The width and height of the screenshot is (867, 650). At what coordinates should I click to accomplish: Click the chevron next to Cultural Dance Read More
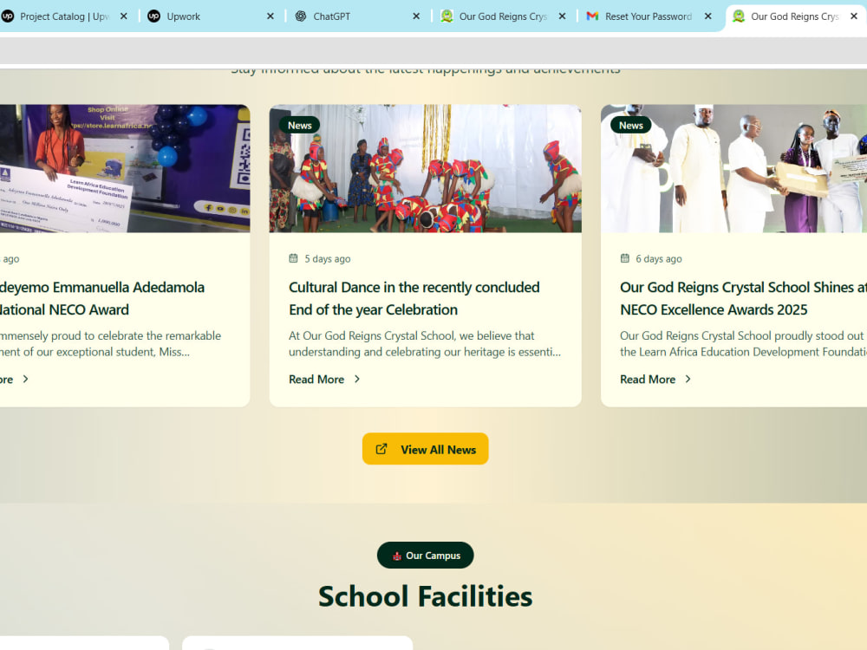pyautogui.click(x=357, y=380)
